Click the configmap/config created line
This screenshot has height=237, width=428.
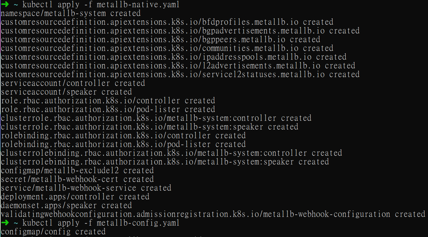click(x=53, y=231)
